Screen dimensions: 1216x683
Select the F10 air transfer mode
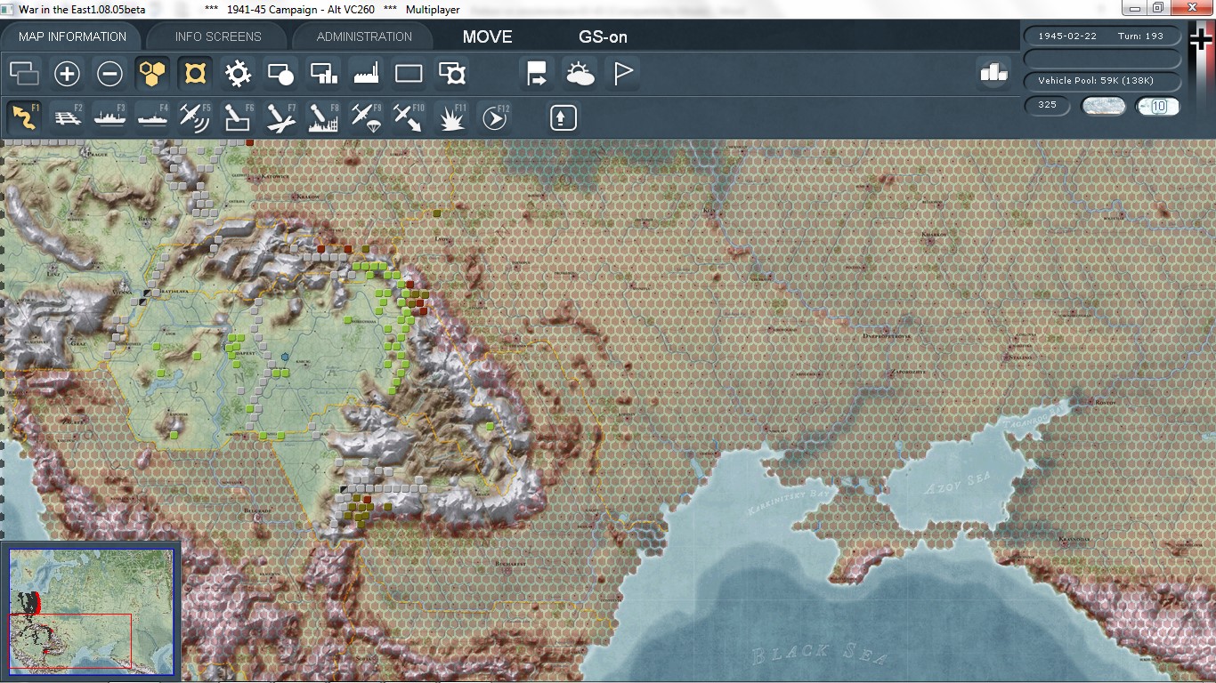(x=409, y=117)
